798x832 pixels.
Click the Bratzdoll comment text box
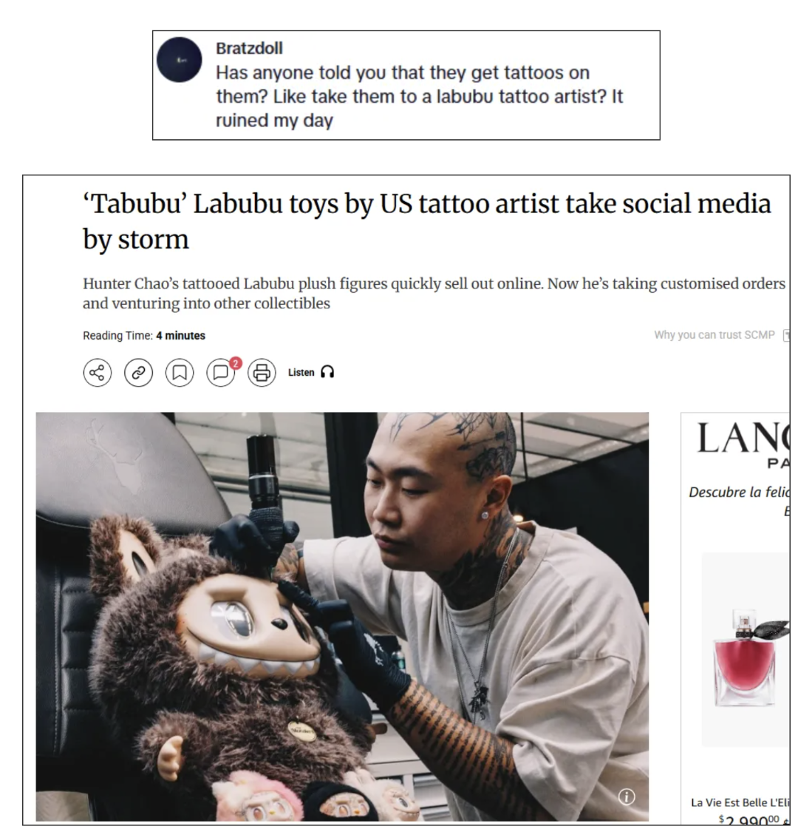[x=406, y=86]
